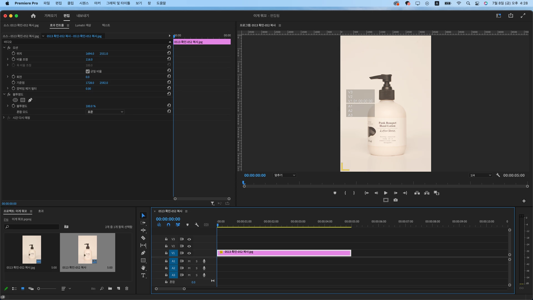Click the project thumbnail size slider

[47, 289]
